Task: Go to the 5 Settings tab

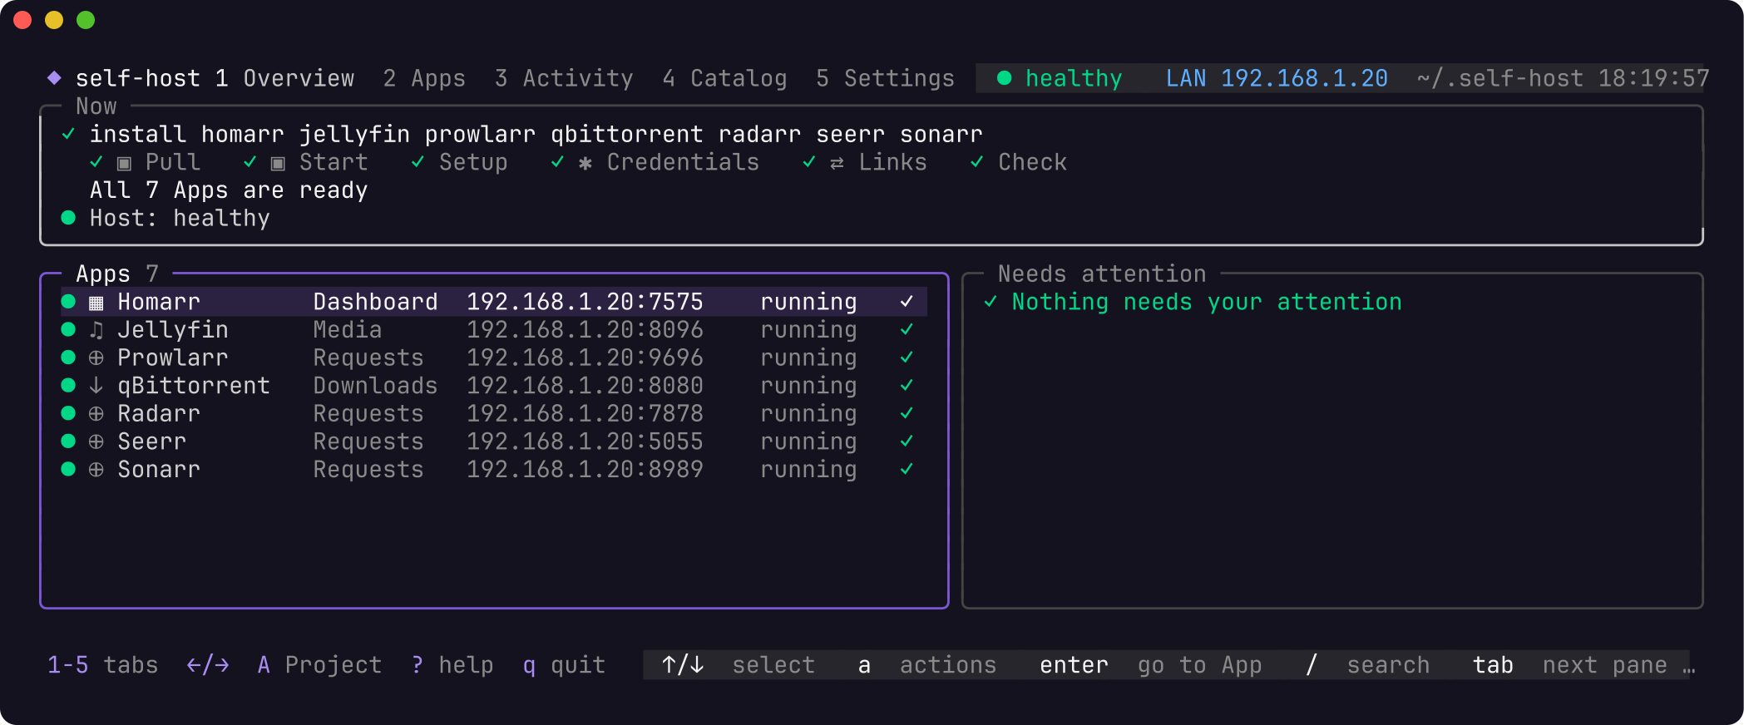Action: pos(885,78)
